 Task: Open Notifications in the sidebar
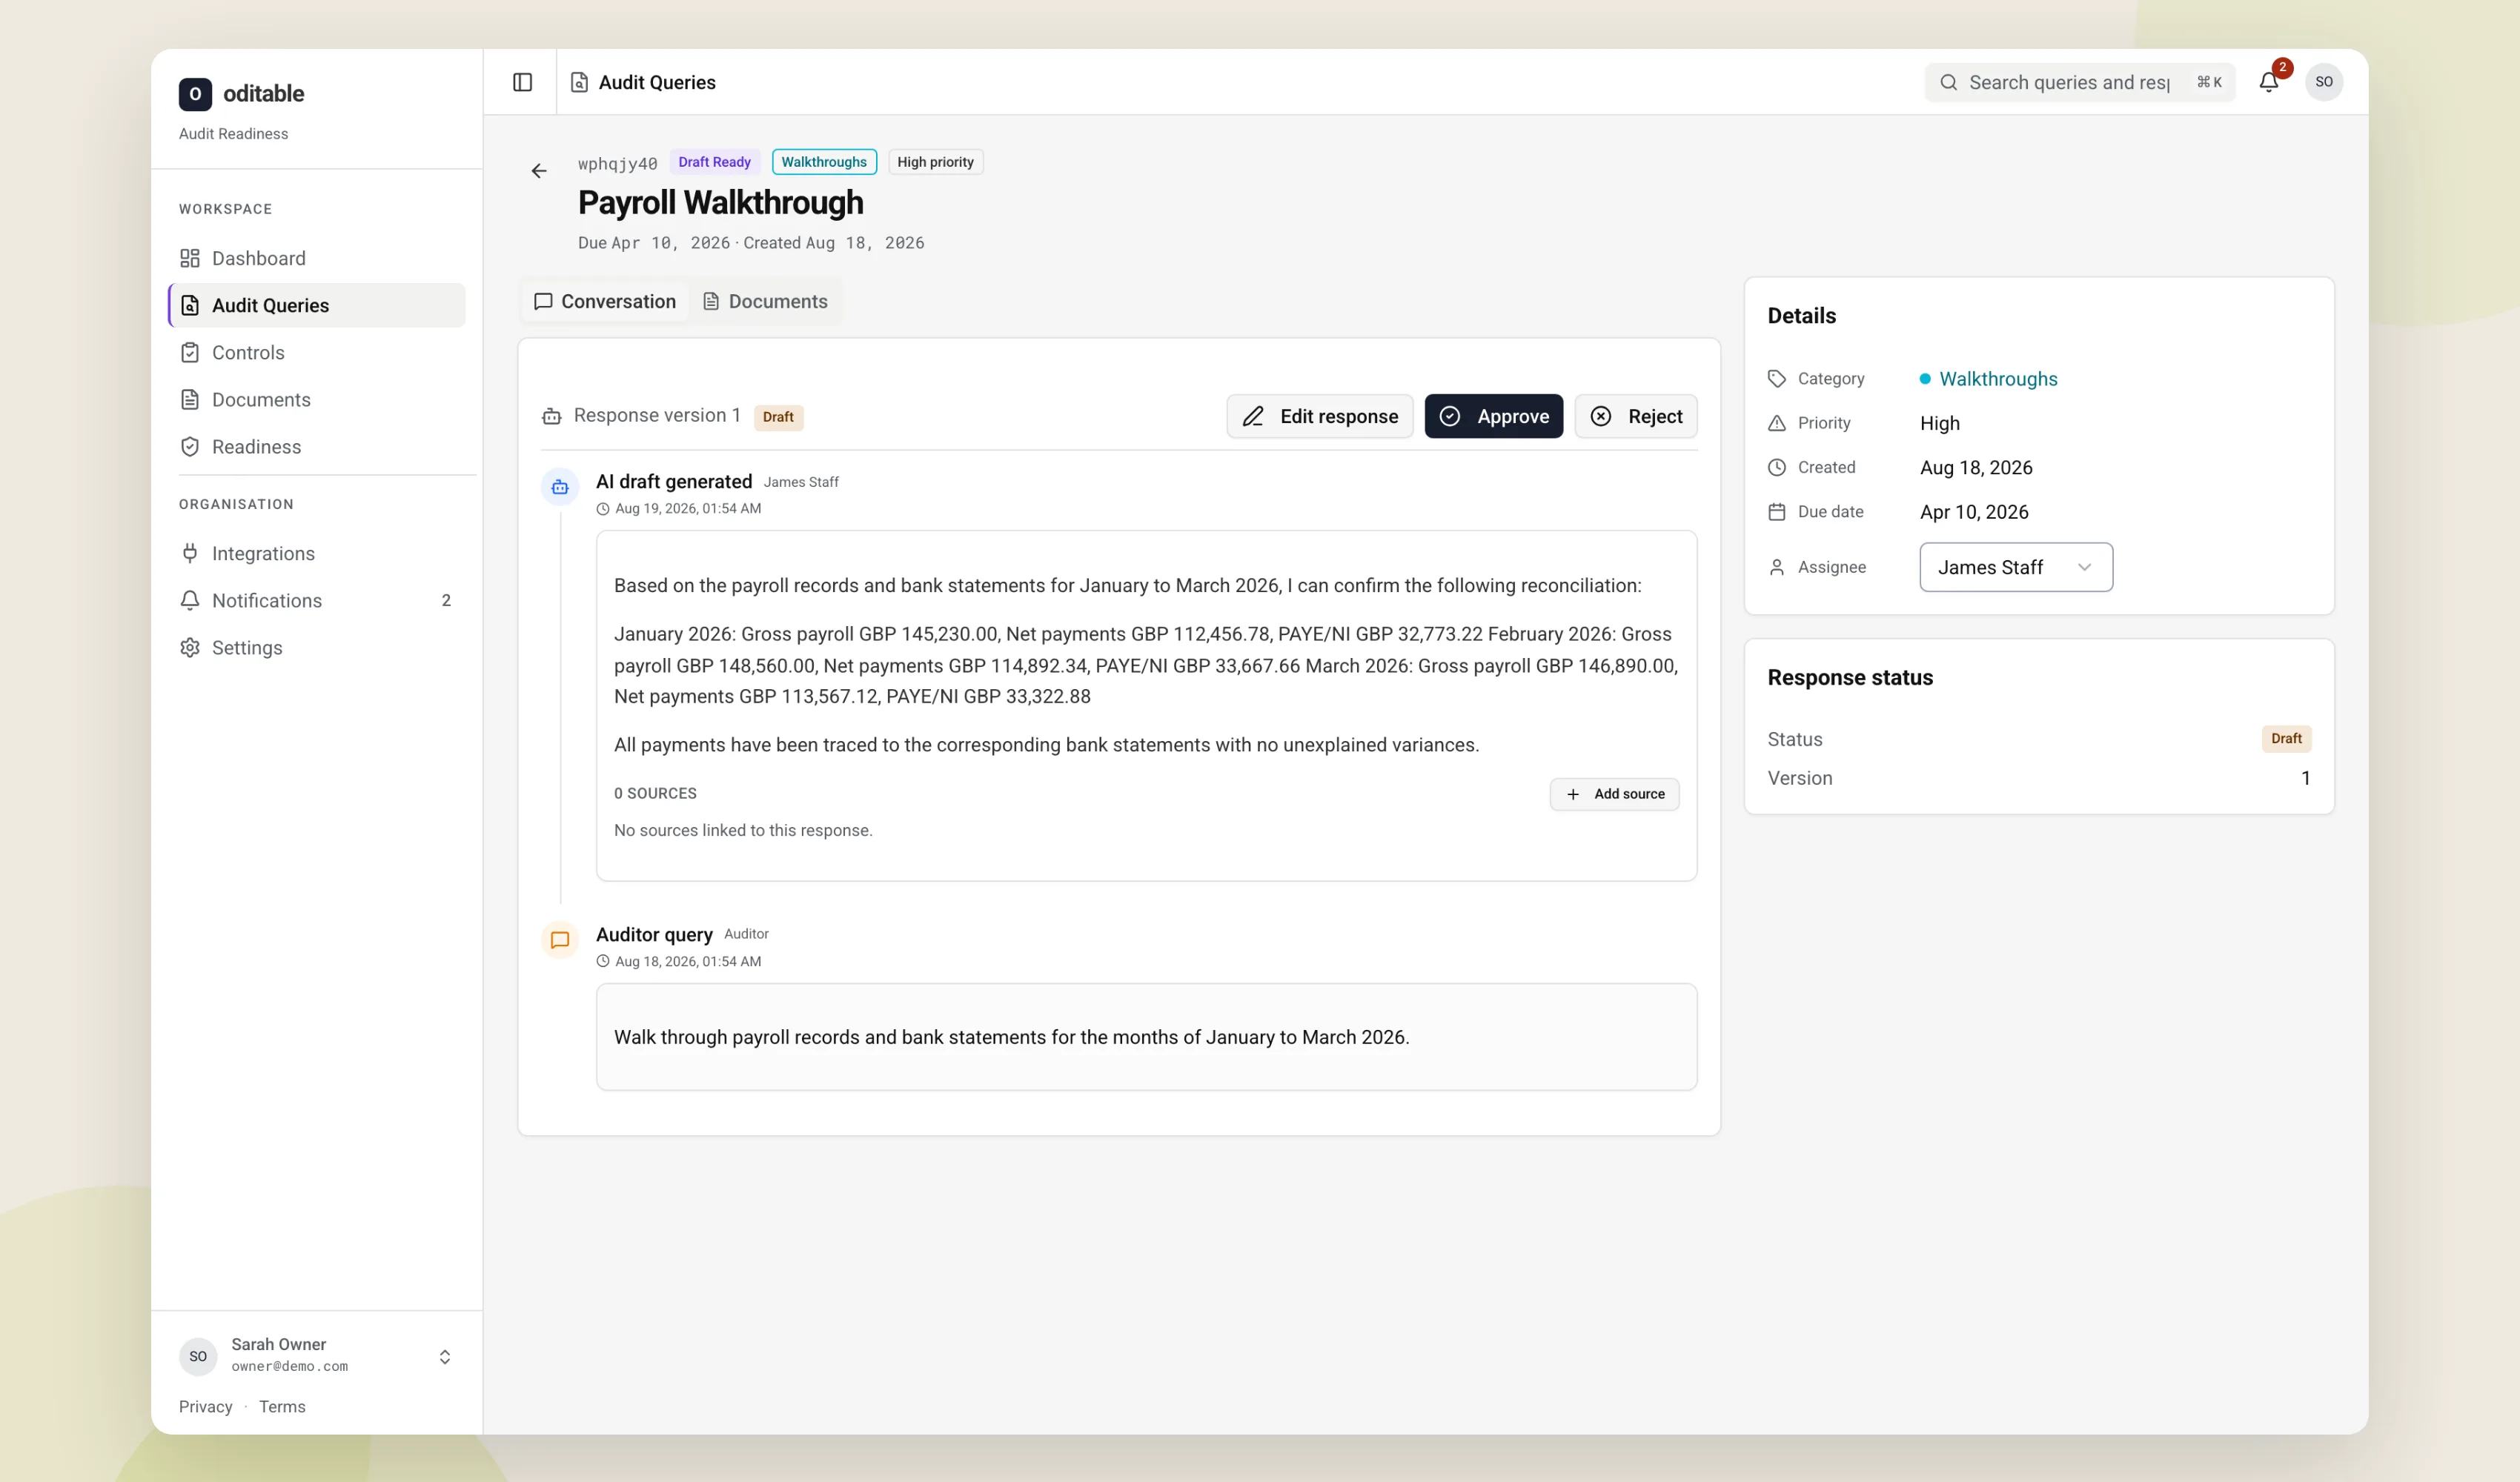tap(317, 600)
